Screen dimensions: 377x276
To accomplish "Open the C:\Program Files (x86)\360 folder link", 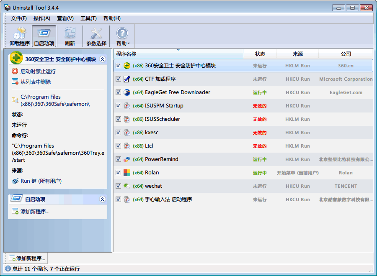I will 55,100.
